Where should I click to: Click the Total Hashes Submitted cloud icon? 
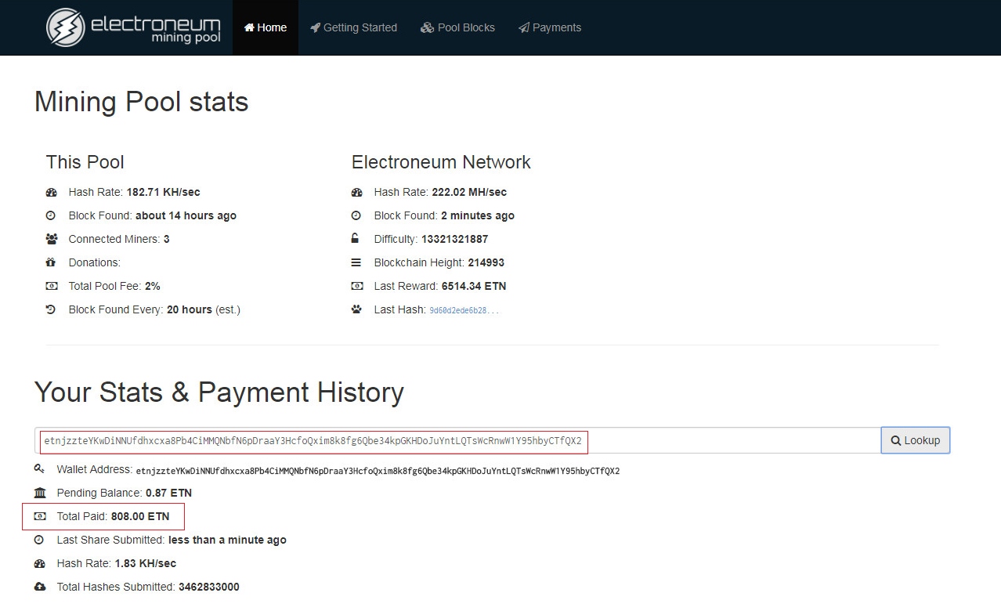click(x=40, y=587)
